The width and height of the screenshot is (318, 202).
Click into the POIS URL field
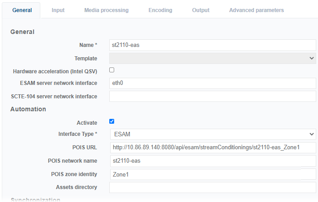click(212, 148)
